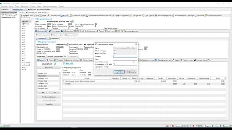Open the contract tab ending in 0047

pos(54,39)
